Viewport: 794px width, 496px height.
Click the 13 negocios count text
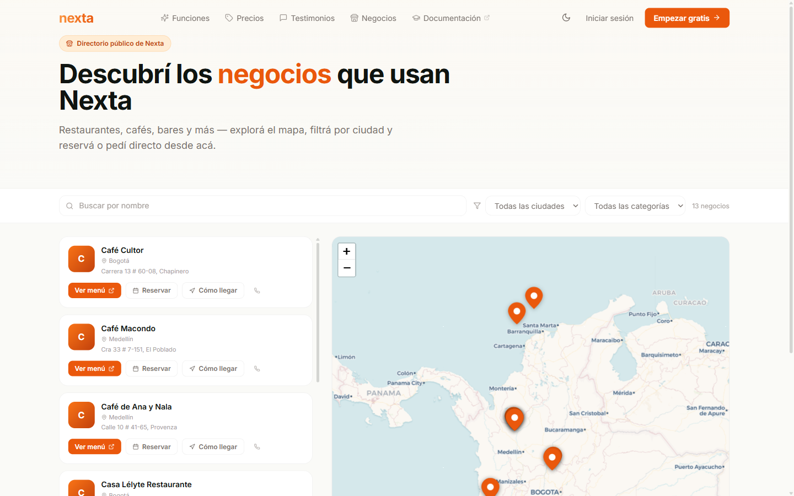pyautogui.click(x=711, y=206)
